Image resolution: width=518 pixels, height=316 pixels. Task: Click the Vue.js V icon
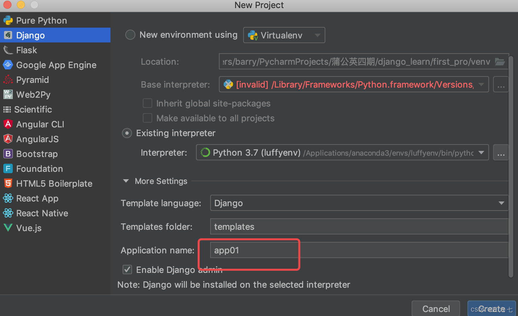point(8,228)
